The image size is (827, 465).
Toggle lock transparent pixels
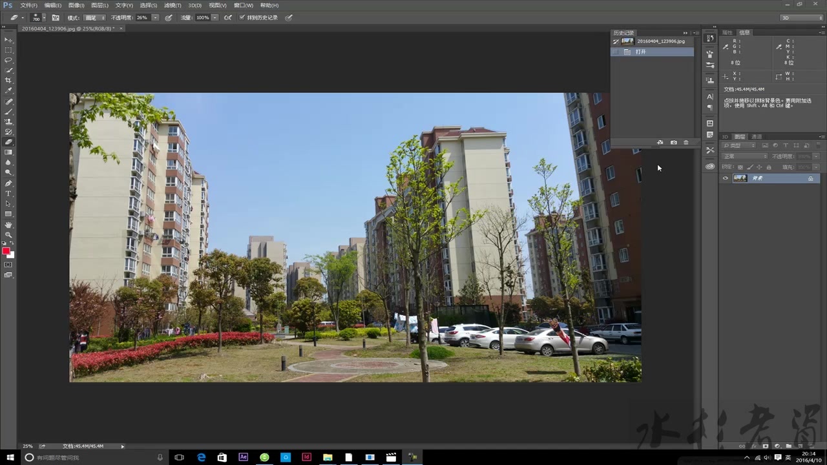pyautogui.click(x=740, y=167)
